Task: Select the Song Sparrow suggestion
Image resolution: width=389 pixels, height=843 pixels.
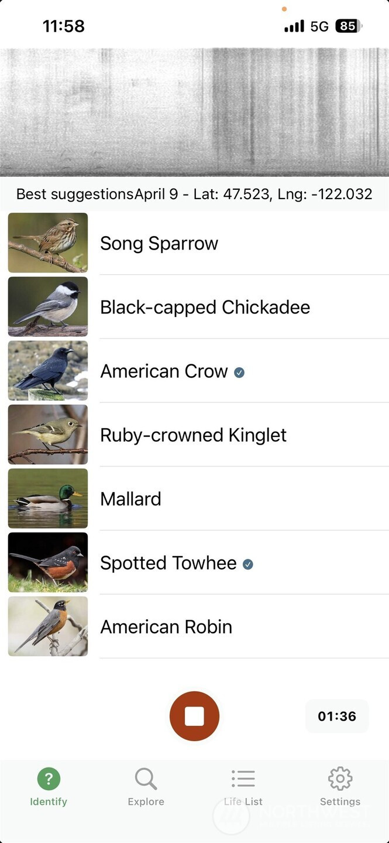Action: 159,243
